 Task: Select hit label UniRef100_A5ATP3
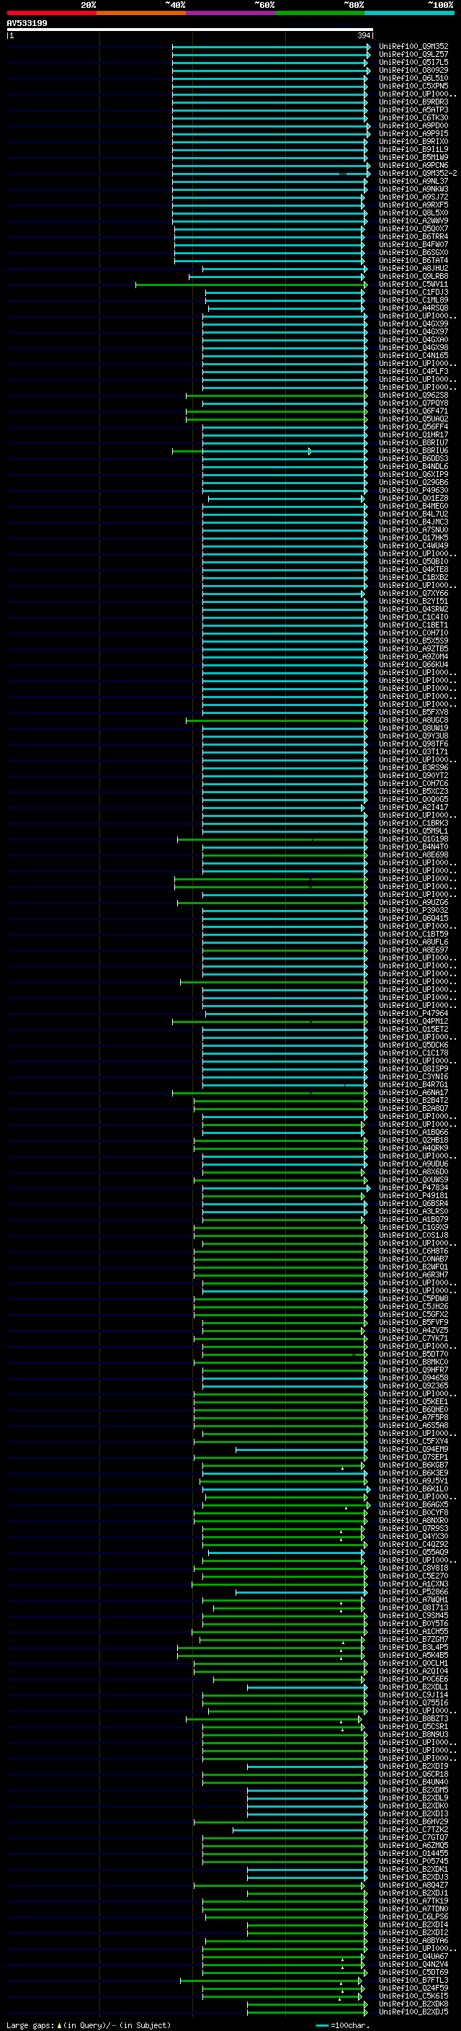click(x=413, y=110)
